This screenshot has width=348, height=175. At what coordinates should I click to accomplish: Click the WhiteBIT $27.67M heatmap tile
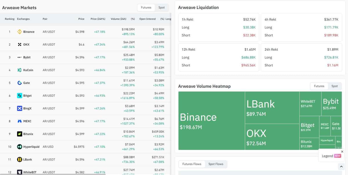click(x=311, y=104)
